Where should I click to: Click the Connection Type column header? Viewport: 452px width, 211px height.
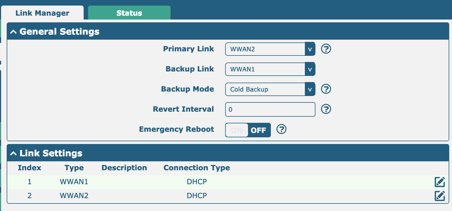tap(196, 168)
